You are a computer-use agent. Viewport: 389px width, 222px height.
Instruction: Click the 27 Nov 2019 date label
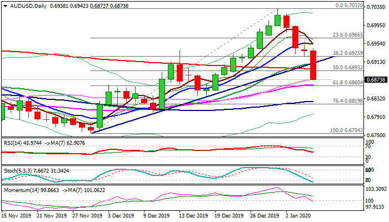(87, 216)
